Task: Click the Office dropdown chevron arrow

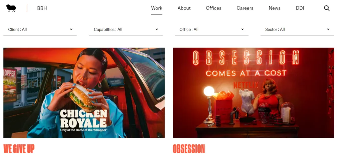Action: [x=242, y=29]
